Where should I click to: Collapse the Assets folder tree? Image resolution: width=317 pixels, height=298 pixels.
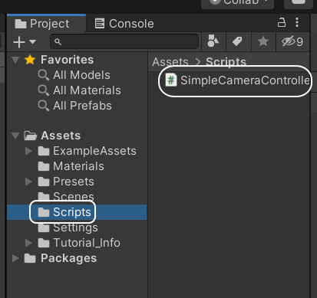[x=15, y=136]
